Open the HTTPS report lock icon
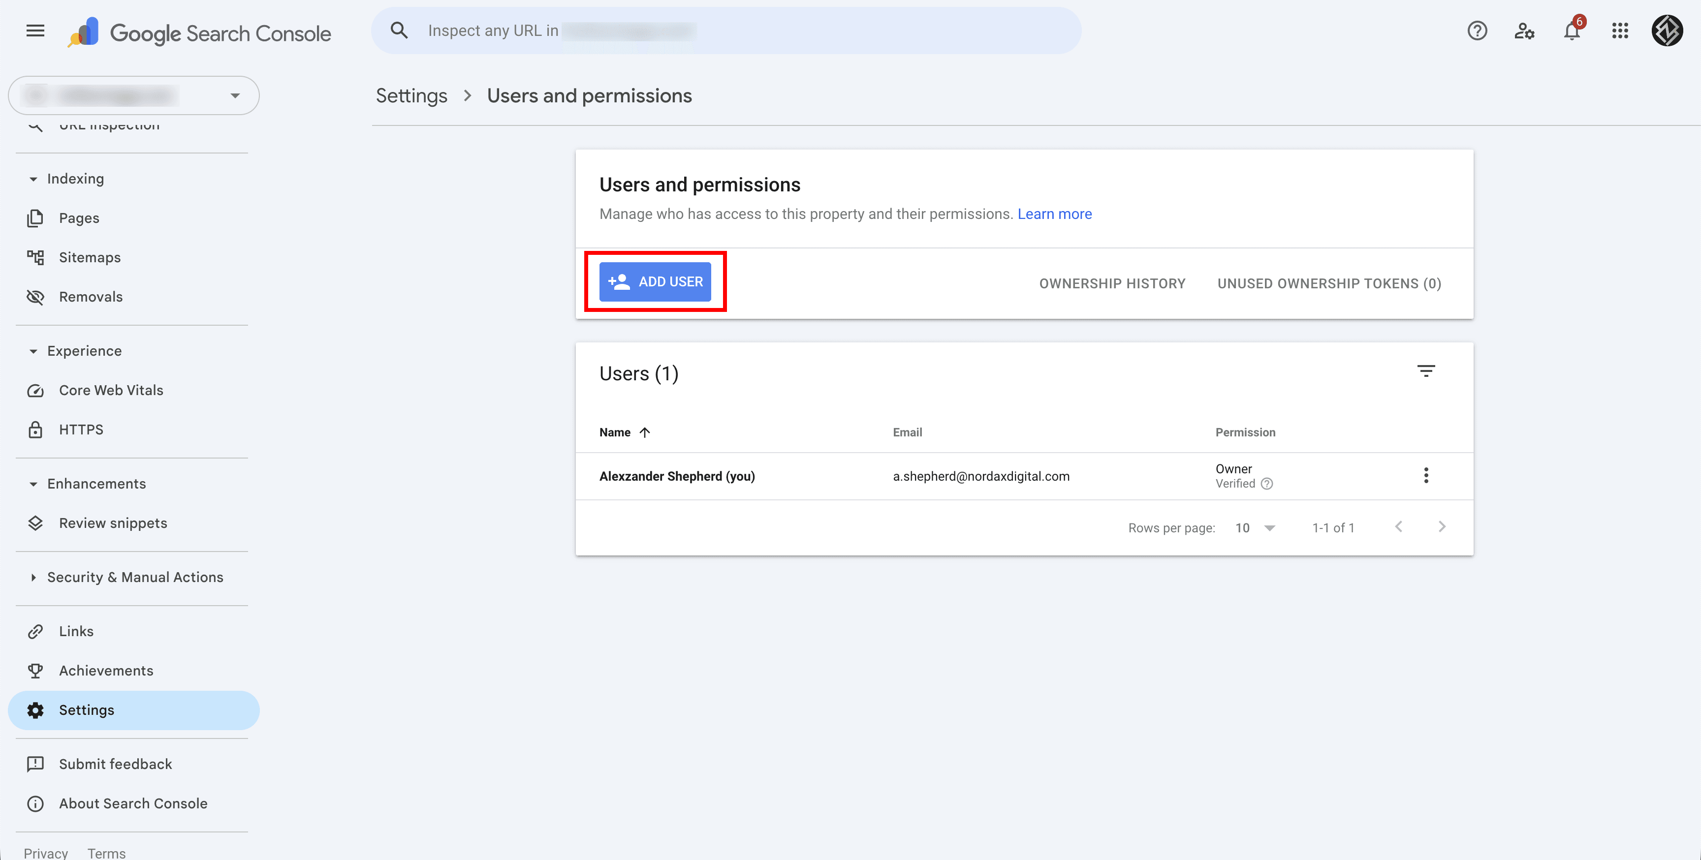 click(35, 429)
